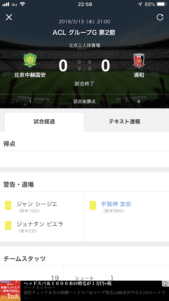Tap the yellow card beside ジャン シージエ
The image size is (169, 301).
8,205
